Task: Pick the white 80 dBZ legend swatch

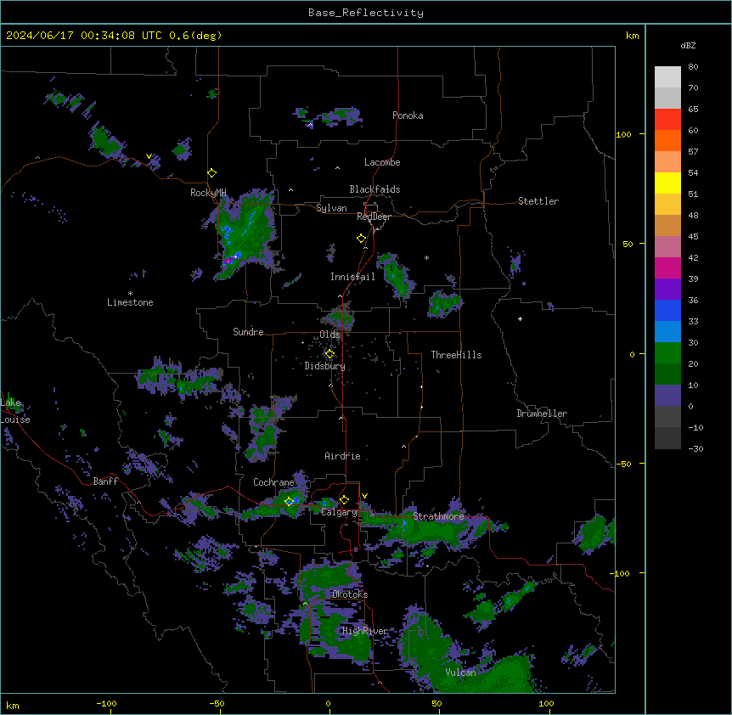Action: [667, 77]
